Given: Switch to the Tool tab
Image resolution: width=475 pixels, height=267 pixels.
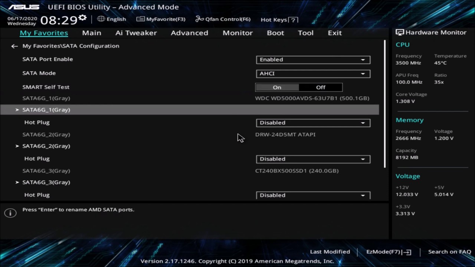Looking at the screenshot, I should click(x=306, y=33).
